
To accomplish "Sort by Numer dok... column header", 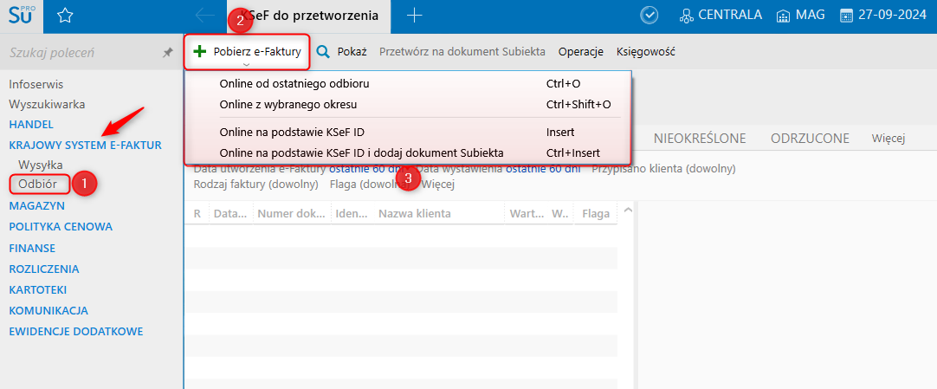I will click(292, 213).
